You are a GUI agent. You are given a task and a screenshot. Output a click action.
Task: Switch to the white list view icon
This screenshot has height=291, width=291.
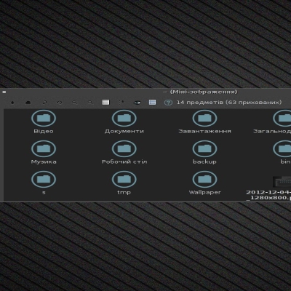coord(105,103)
